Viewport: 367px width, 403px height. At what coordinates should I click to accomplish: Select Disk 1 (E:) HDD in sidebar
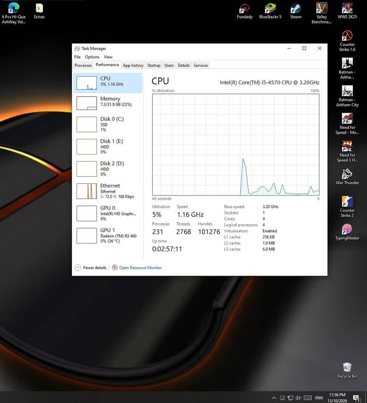pos(108,147)
